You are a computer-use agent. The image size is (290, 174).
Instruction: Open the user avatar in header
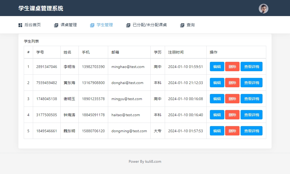point(263,9)
